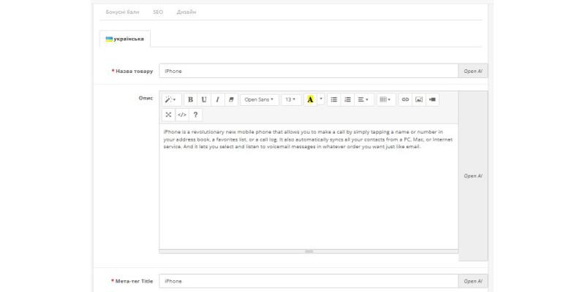Click the editor resize handle bar
Image resolution: width=585 pixels, height=292 pixels.
click(x=309, y=251)
